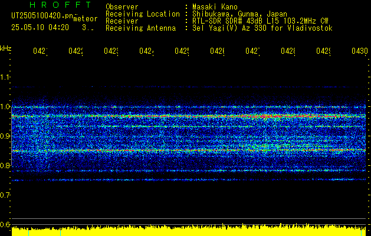Click the word meteor under the file name
Viewport: 371px width, 236px height.
(86, 19)
